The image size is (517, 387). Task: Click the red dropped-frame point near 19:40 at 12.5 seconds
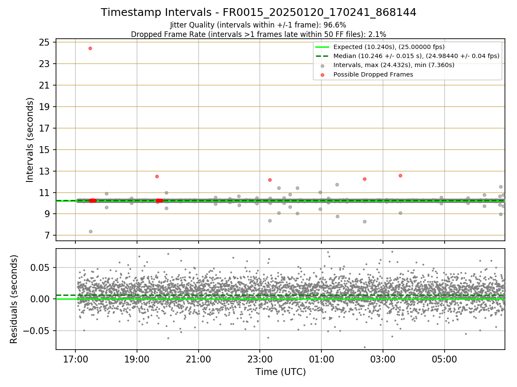pos(157,176)
